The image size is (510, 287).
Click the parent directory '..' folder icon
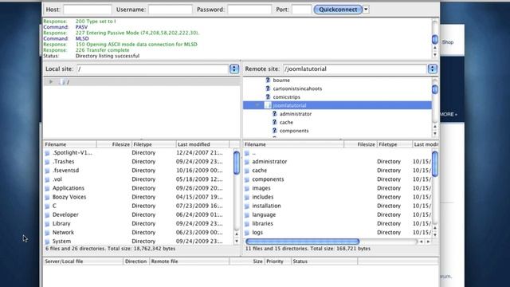click(x=247, y=153)
